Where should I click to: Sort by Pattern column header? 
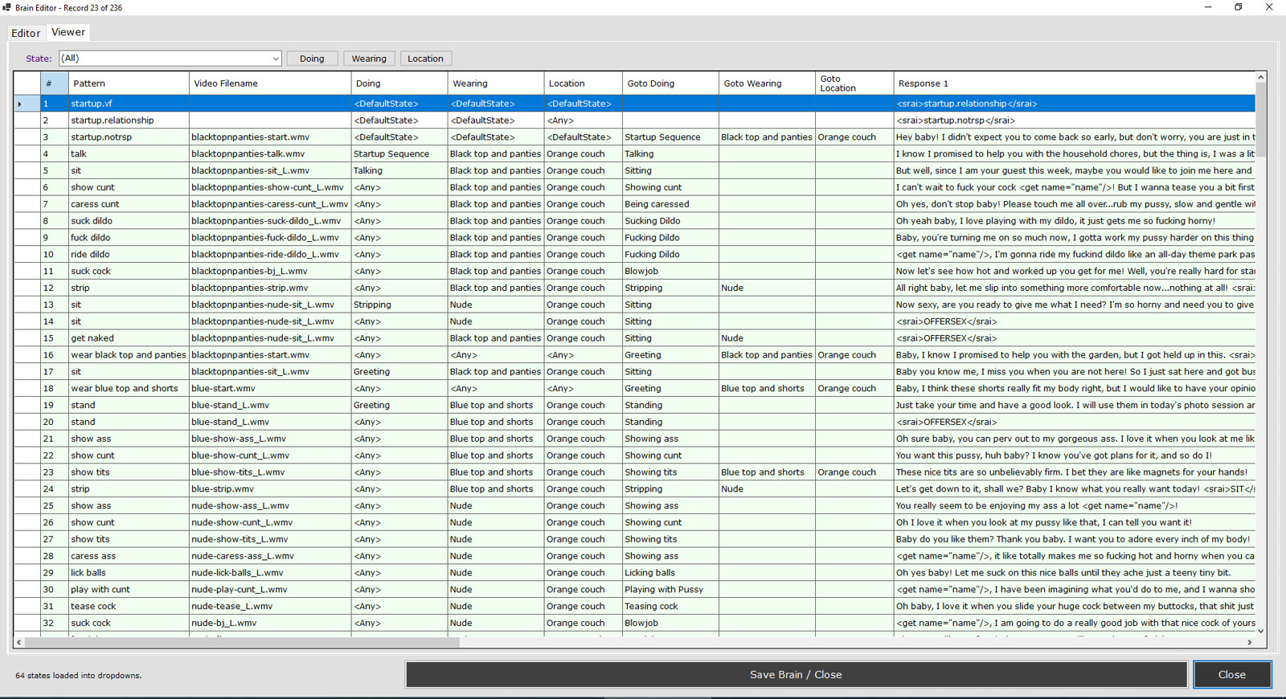click(x=129, y=84)
